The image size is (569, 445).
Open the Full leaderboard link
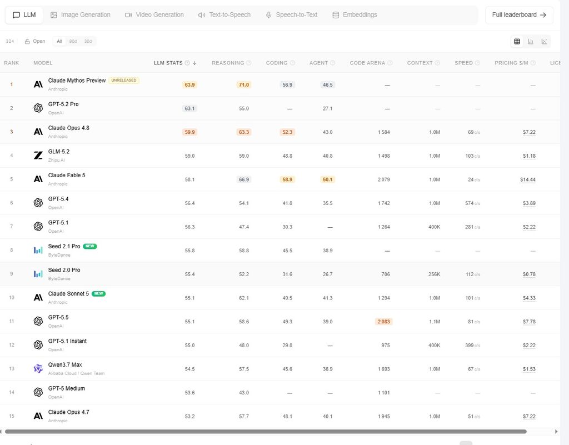click(x=519, y=15)
